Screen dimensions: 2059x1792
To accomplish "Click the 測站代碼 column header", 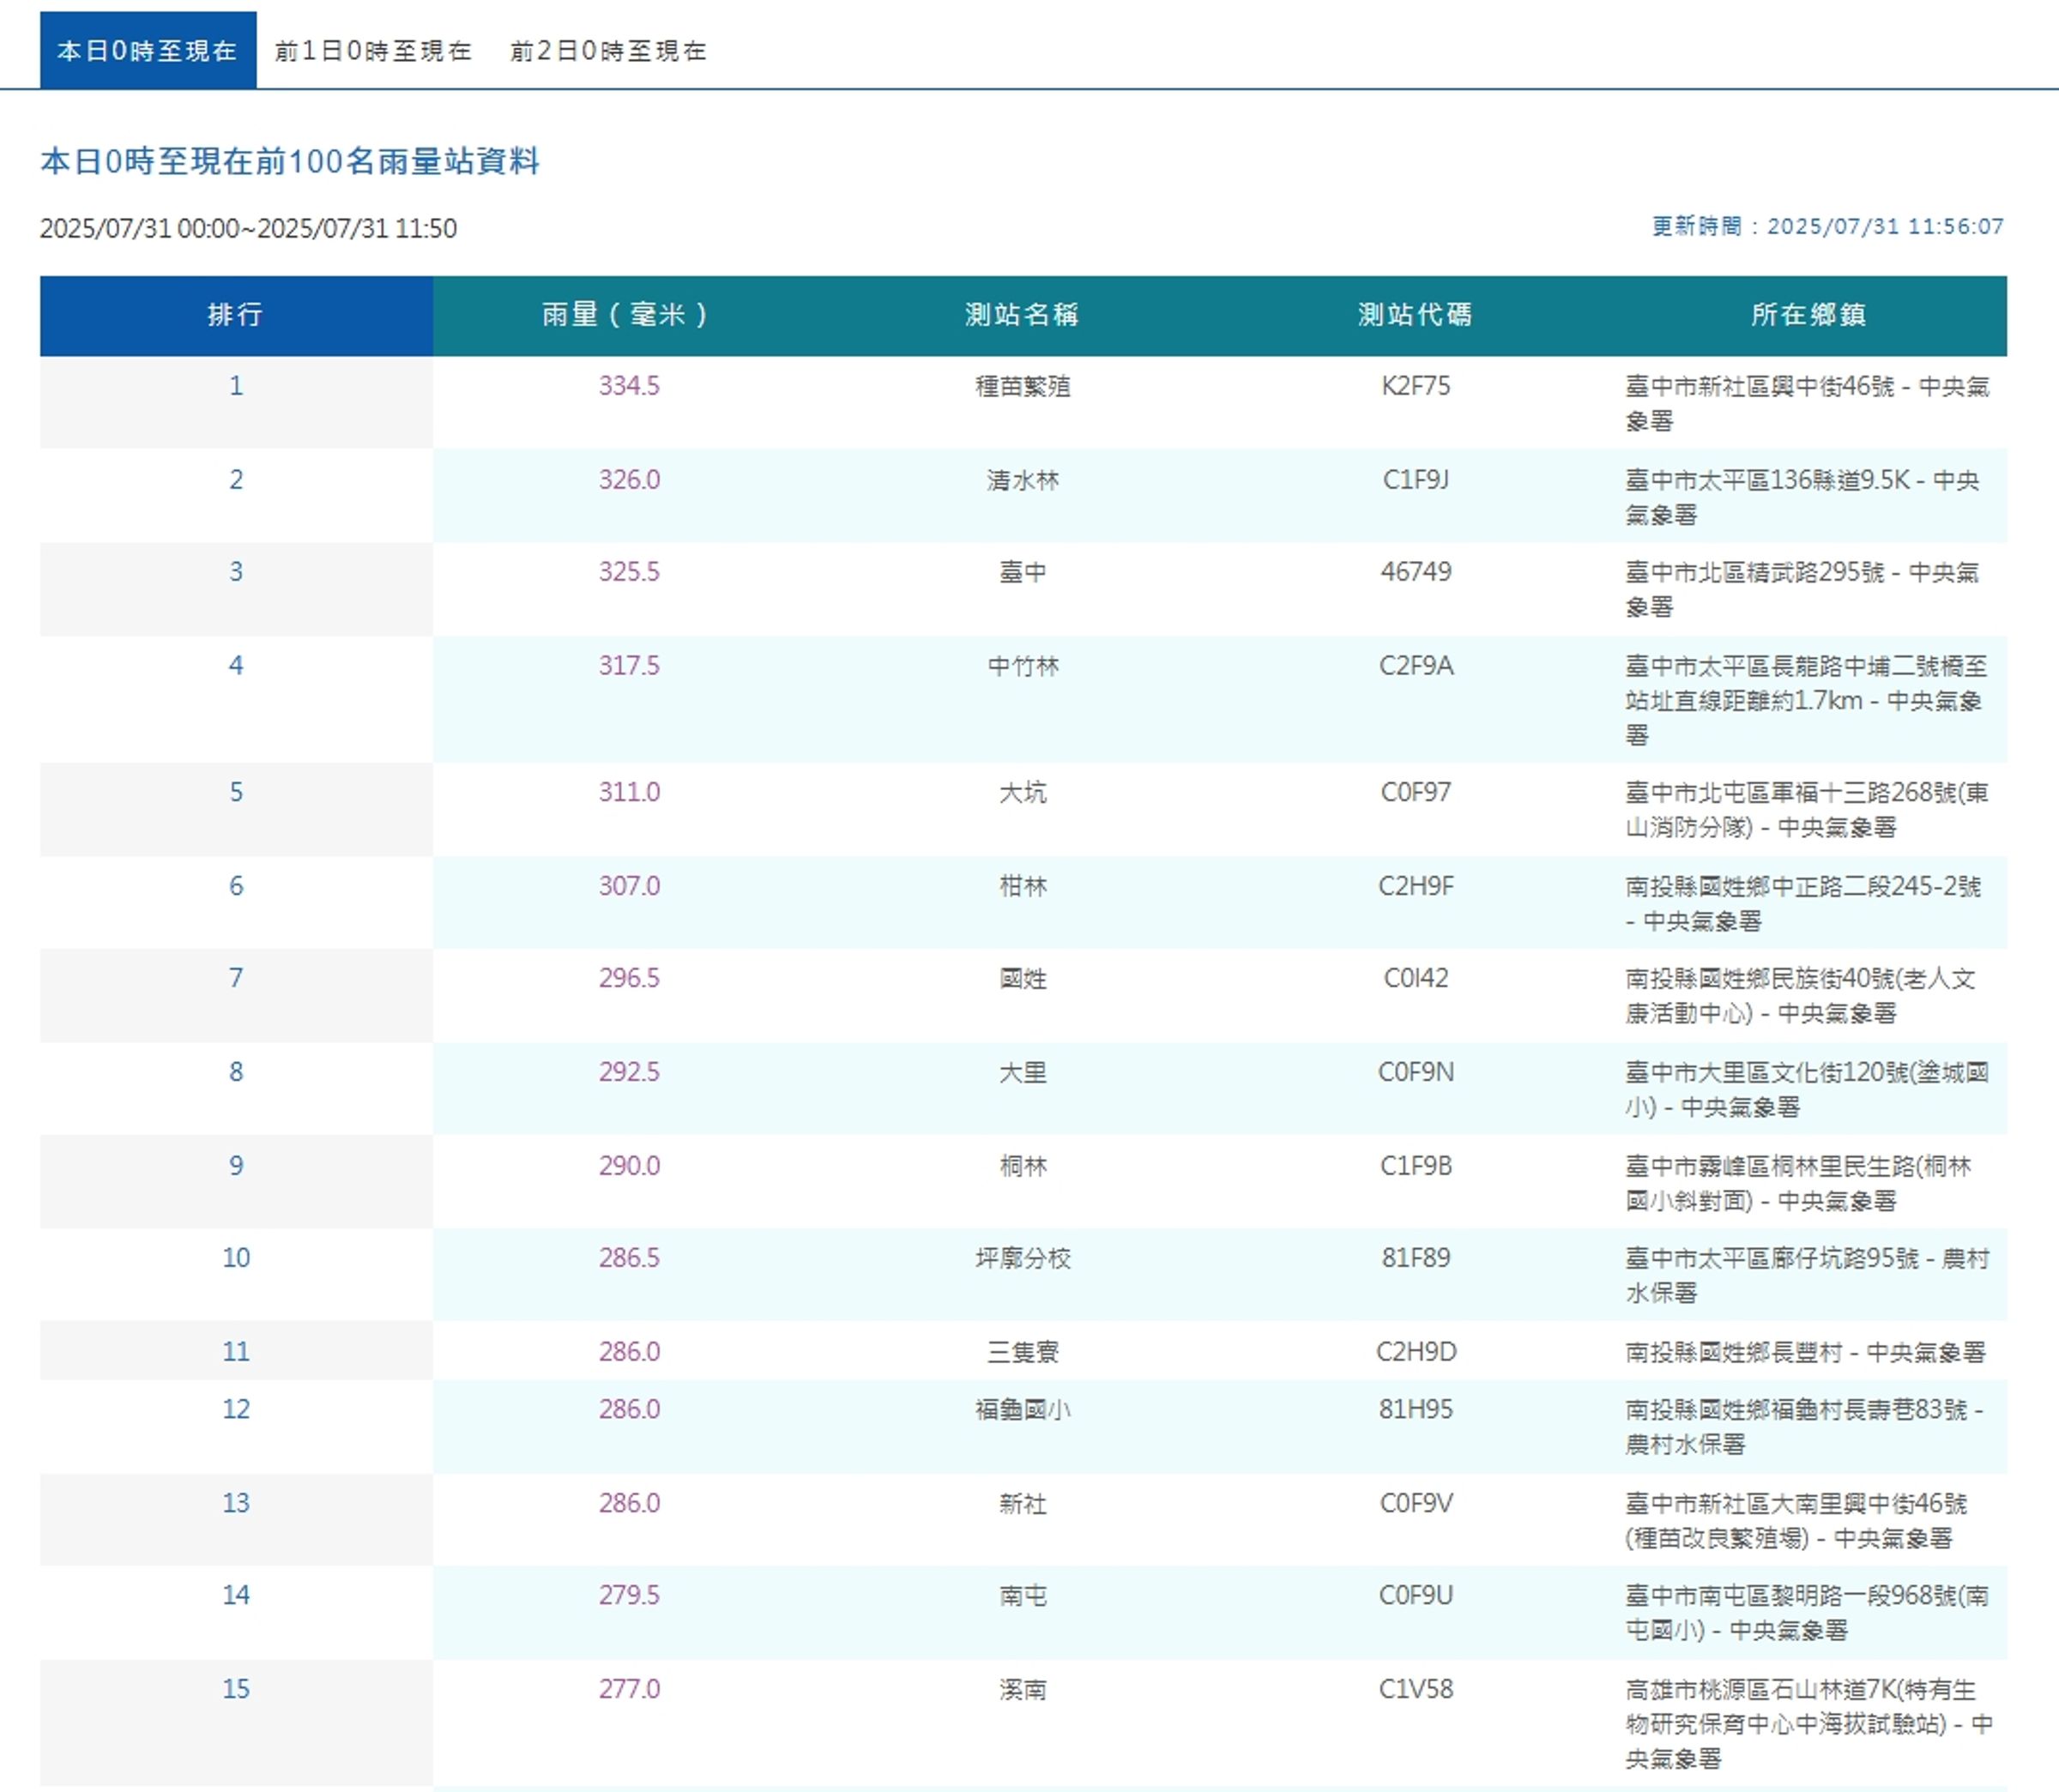I will tap(1415, 315).
